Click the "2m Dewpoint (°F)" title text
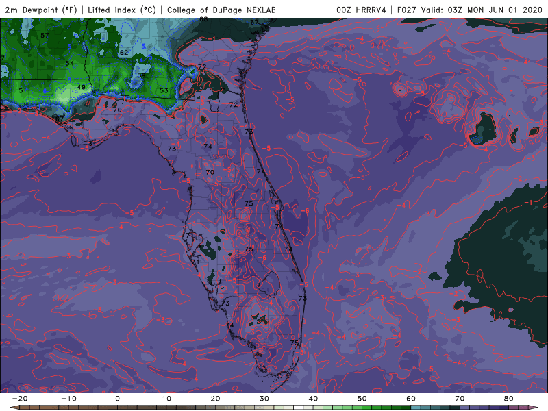Screen dimensions: 548x411 click(x=41, y=10)
